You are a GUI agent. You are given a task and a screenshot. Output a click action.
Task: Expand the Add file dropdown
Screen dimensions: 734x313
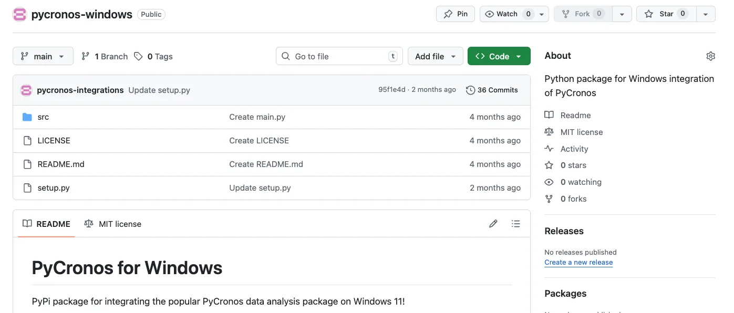435,56
